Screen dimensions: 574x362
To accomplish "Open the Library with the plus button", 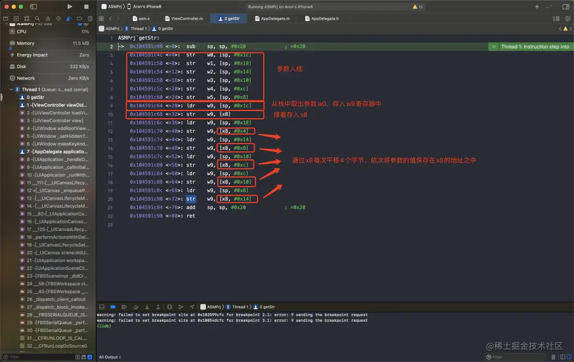I will coord(537,7).
